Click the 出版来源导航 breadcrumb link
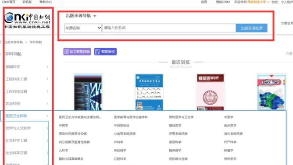The image size is (293, 165). click(14, 42)
